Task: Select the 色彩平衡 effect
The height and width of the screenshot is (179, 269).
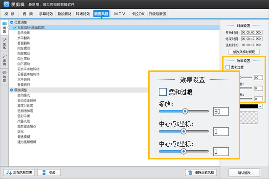Action: tap(23, 116)
